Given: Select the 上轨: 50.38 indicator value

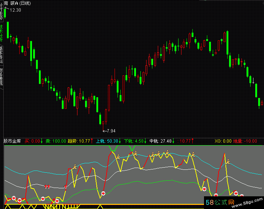Looking at the screenshot, I should 107,141.
